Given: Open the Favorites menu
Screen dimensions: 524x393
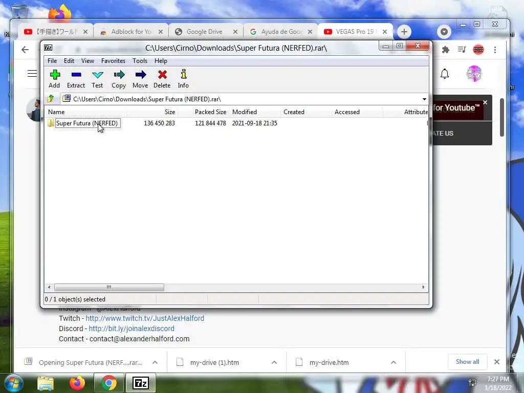Looking at the screenshot, I should 113,61.
